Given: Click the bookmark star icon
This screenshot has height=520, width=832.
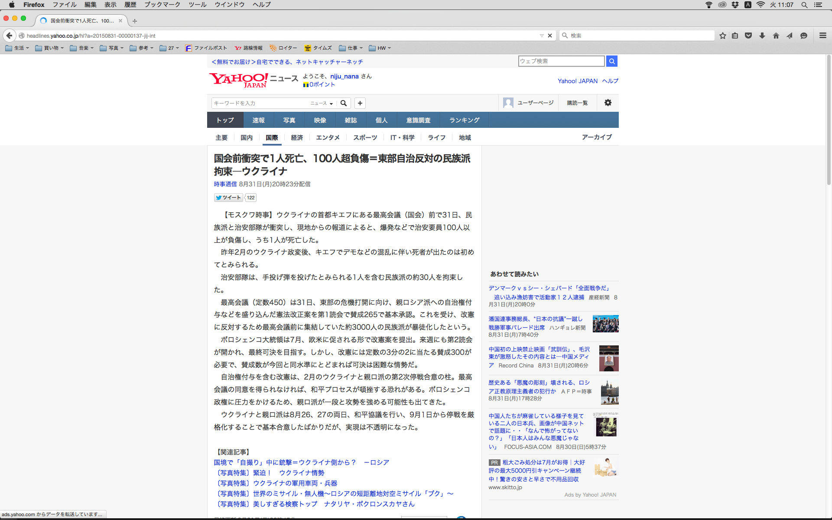Looking at the screenshot, I should pyautogui.click(x=722, y=36).
